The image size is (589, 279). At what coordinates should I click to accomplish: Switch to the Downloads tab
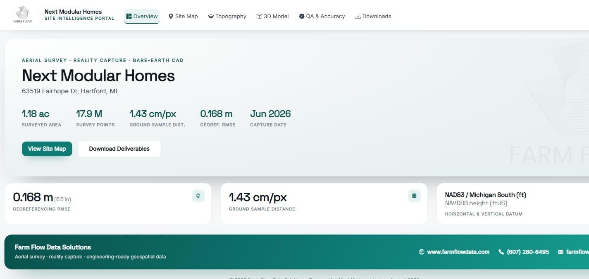373,17
